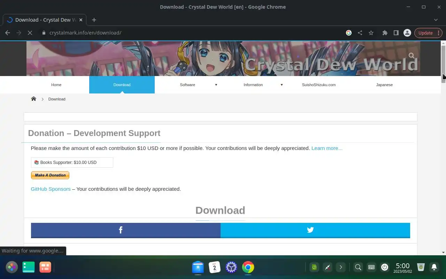Toggle the on-screen keyboard tray icon

tap(371, 267)
